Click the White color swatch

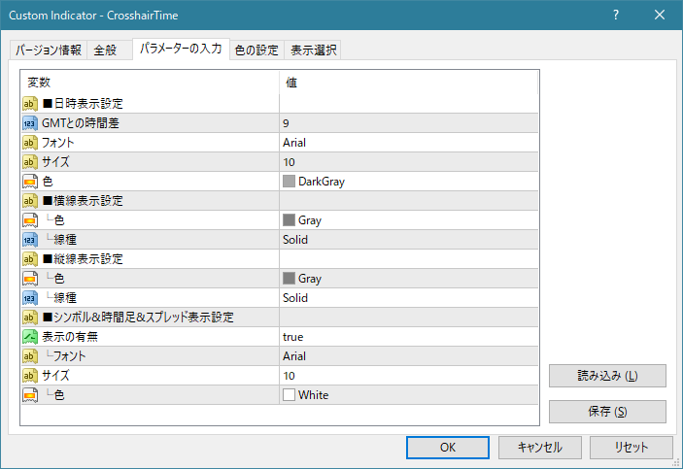click(x=290, y=395)
